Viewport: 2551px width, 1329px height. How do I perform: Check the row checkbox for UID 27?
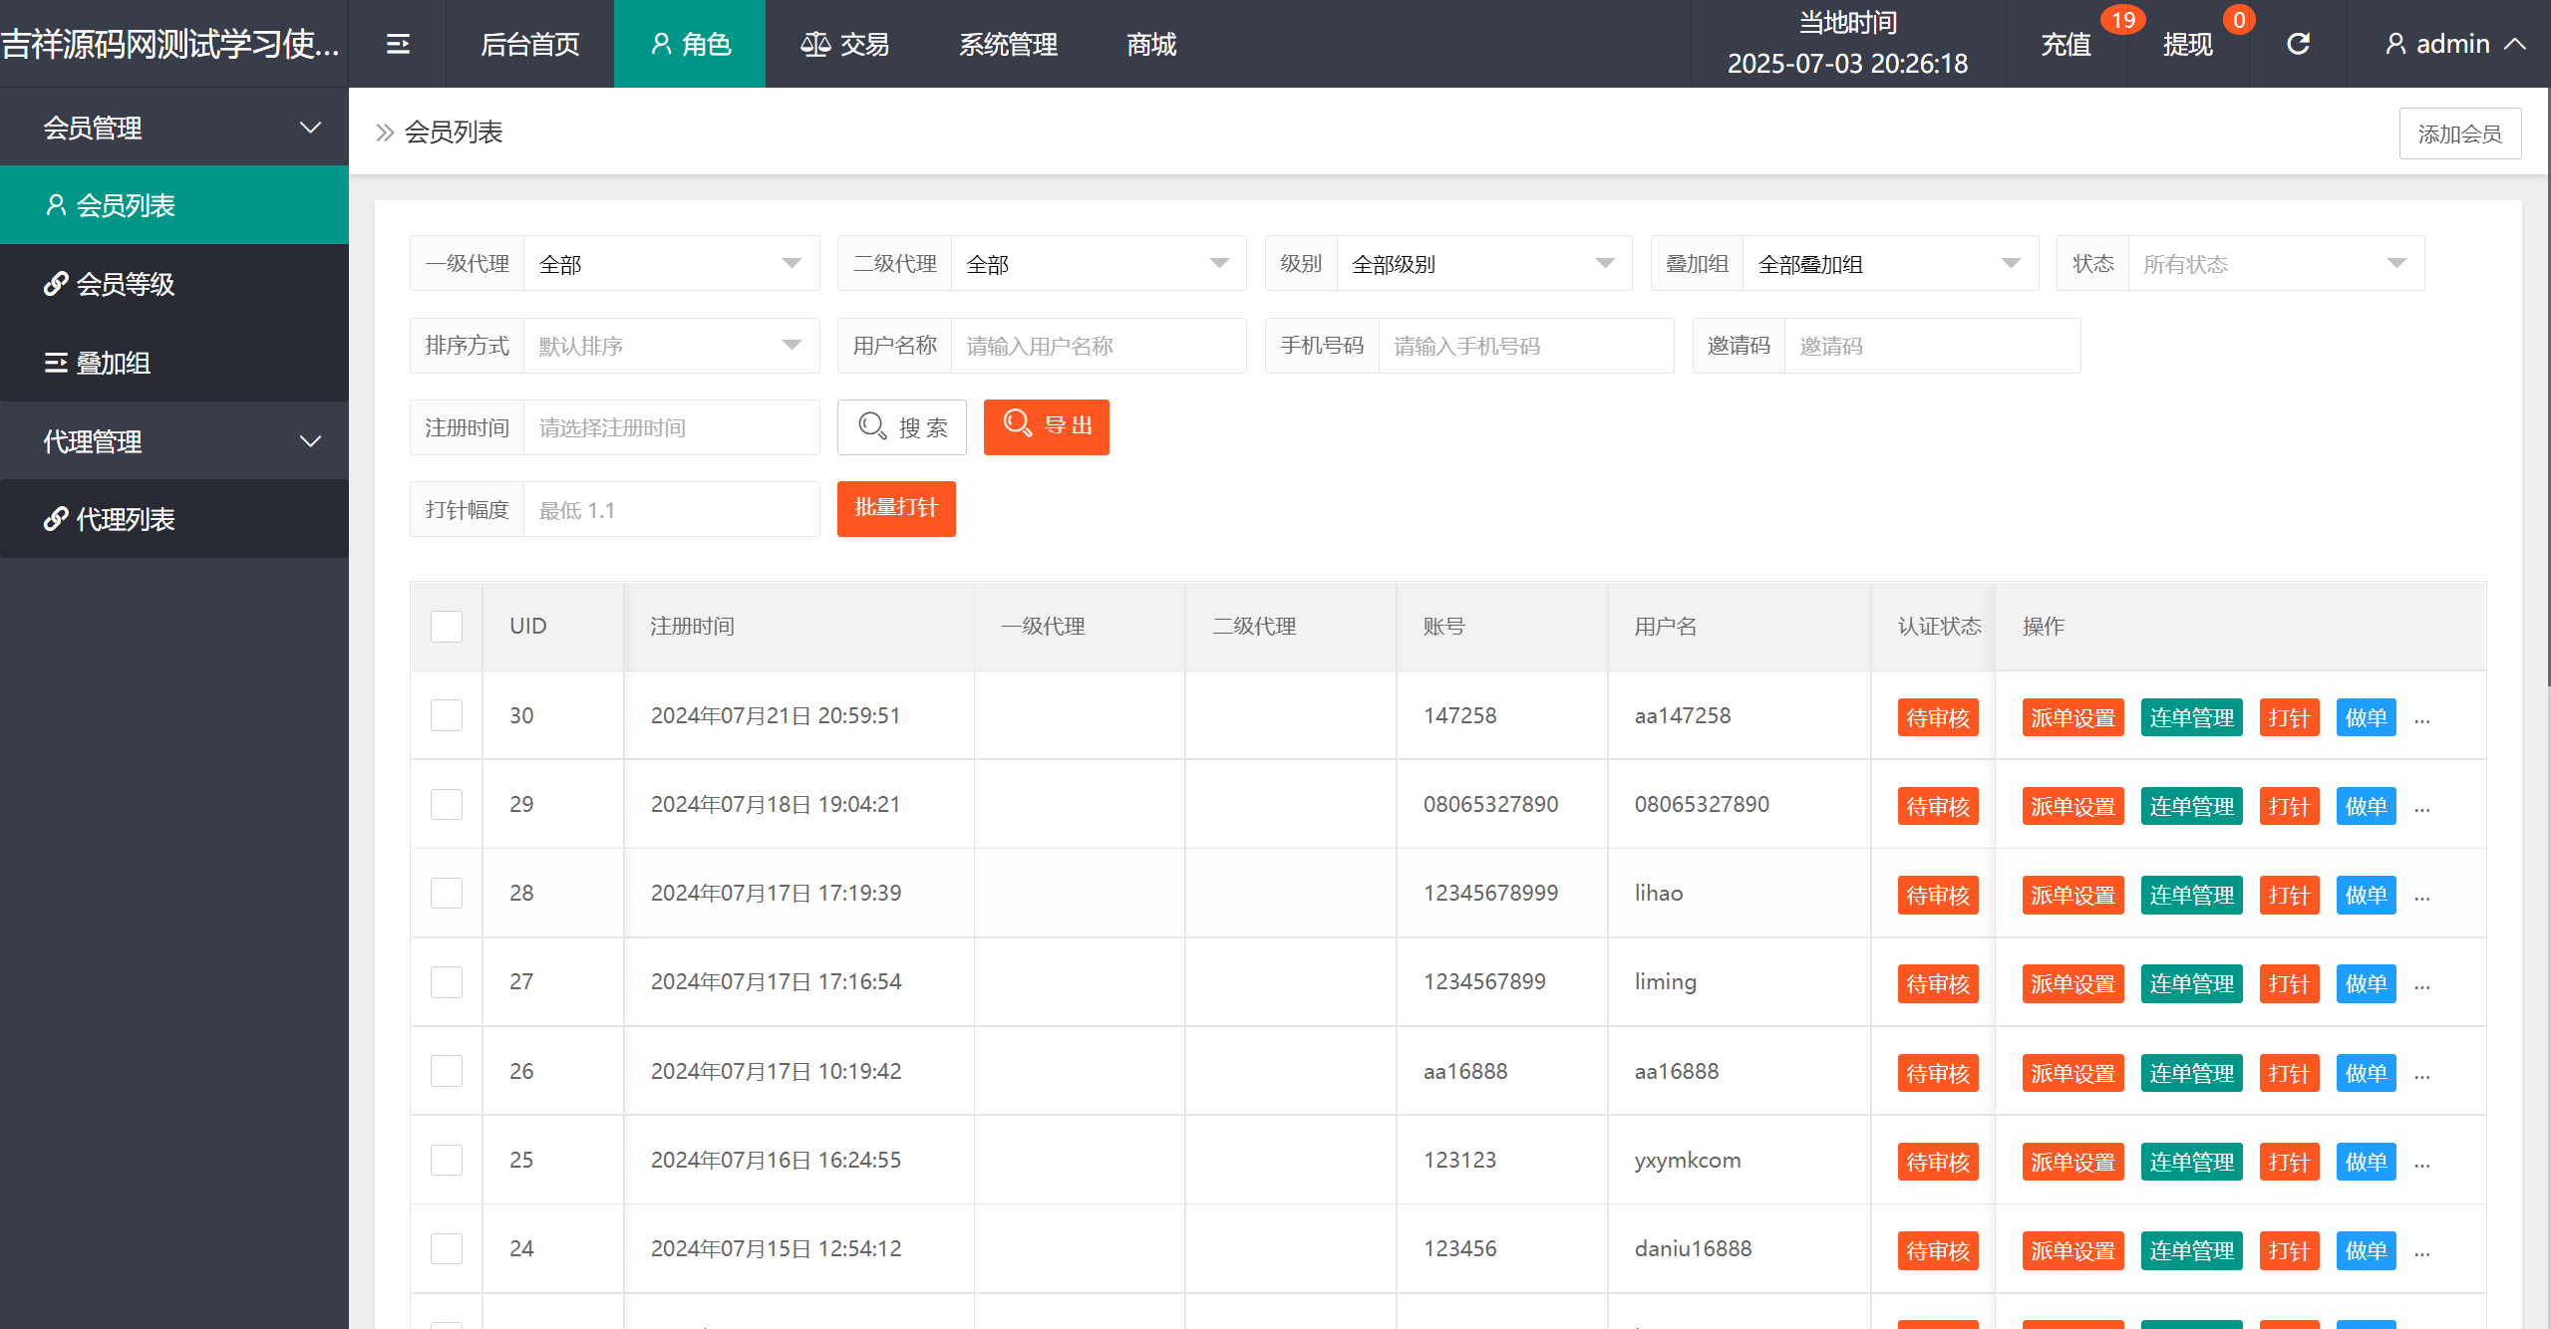click(x=447, y=982)
